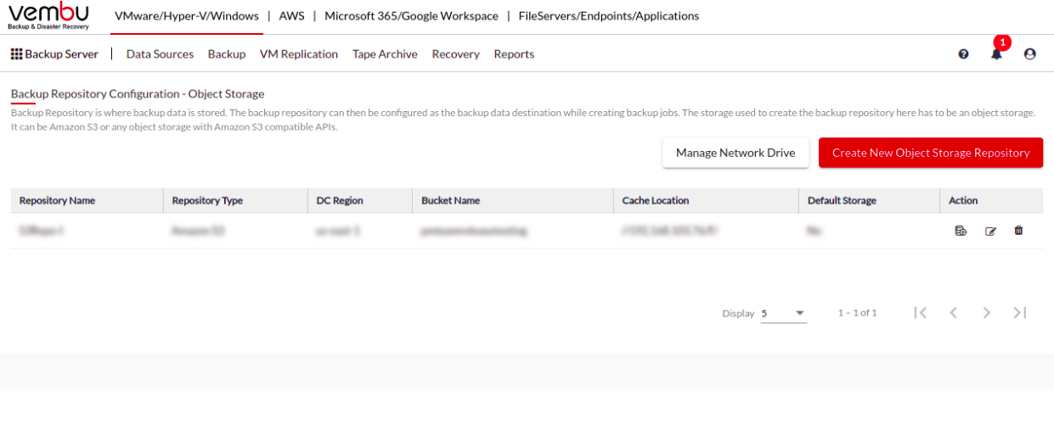The width and height of the screenshot is (1054, 436).
Task: Click the delete repository trash icon
Action: (x=1019, y=231)
